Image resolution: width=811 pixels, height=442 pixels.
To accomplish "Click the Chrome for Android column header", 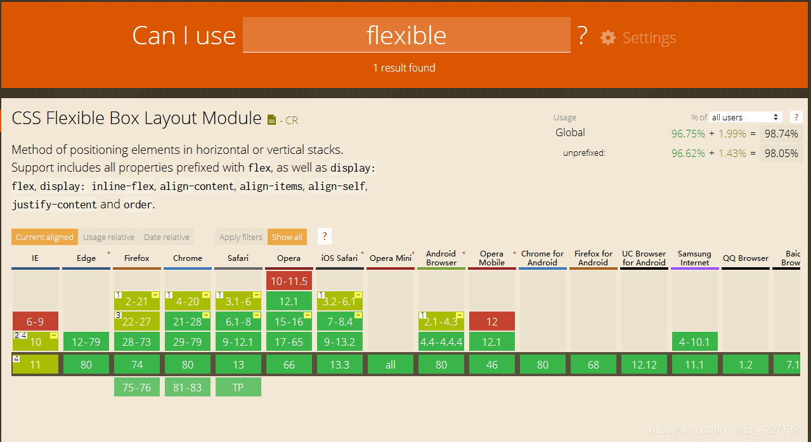I will (x=543, y=258).
